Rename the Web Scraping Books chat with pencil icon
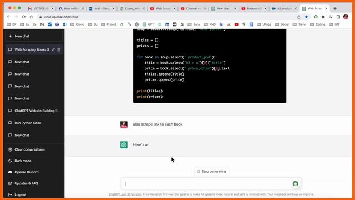 tap(53, 49)
